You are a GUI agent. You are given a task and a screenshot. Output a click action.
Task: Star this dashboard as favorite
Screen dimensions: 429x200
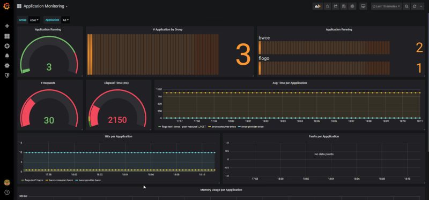[x=328, y=6]
